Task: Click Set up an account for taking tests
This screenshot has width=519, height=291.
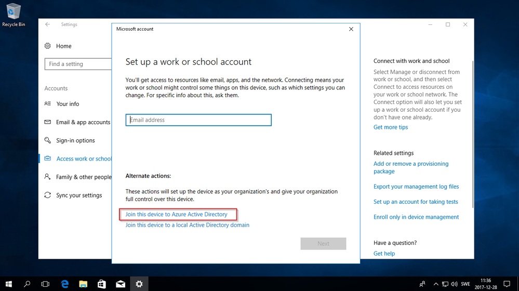Action: 416,202
